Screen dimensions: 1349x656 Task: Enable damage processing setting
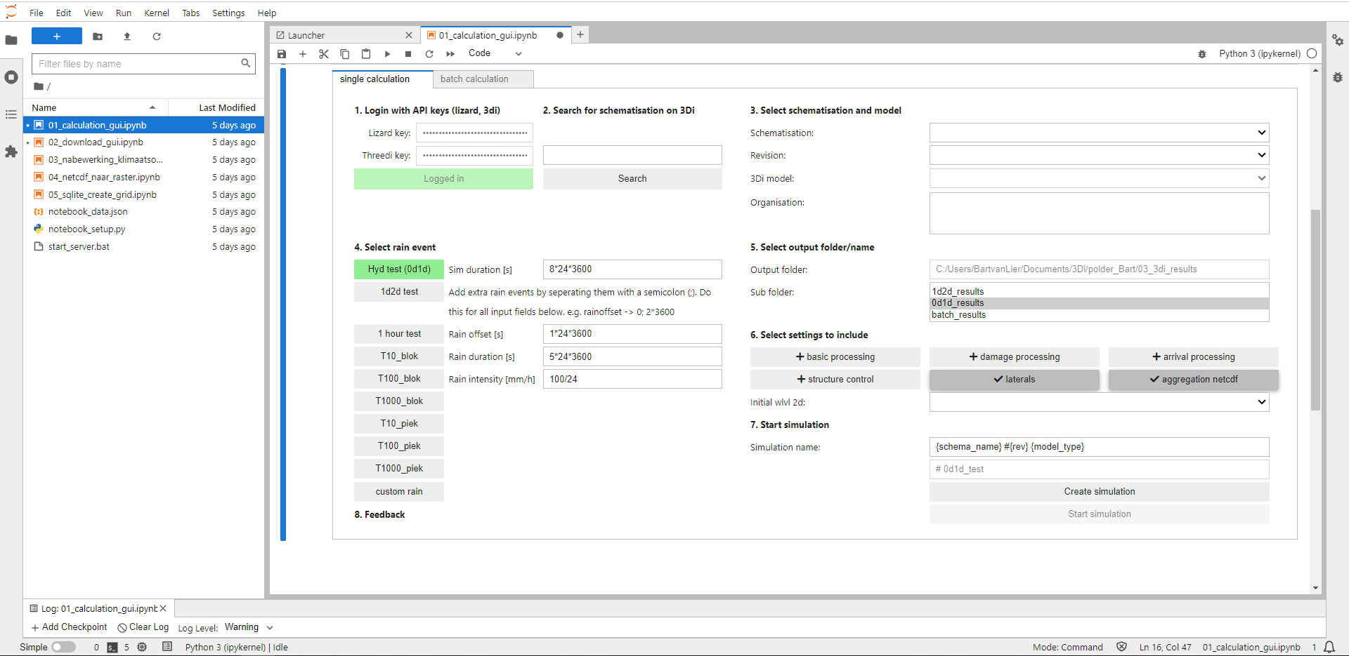(x=1014, y=357)
